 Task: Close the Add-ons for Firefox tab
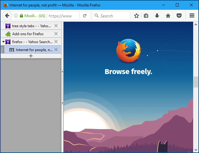tap(56, 34)
